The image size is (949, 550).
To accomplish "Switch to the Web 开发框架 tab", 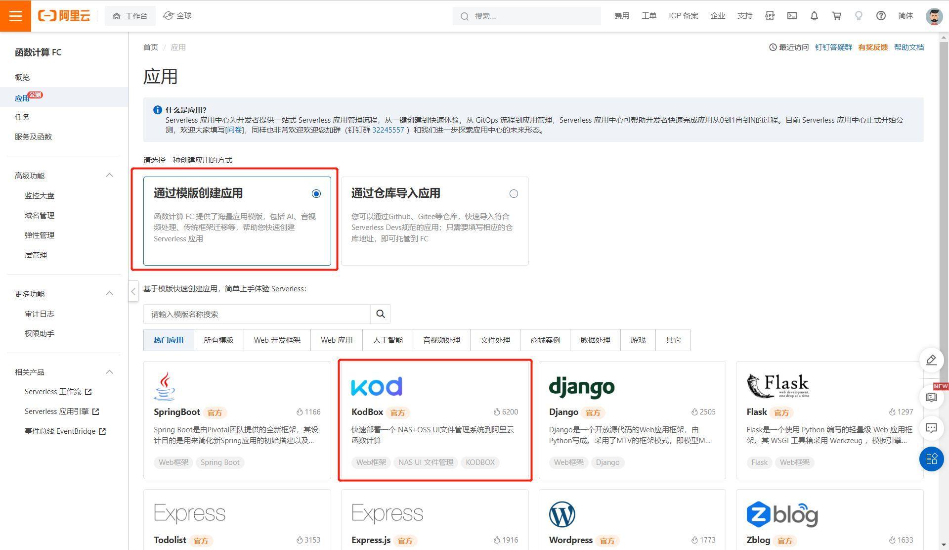I will tap(277, 340).
